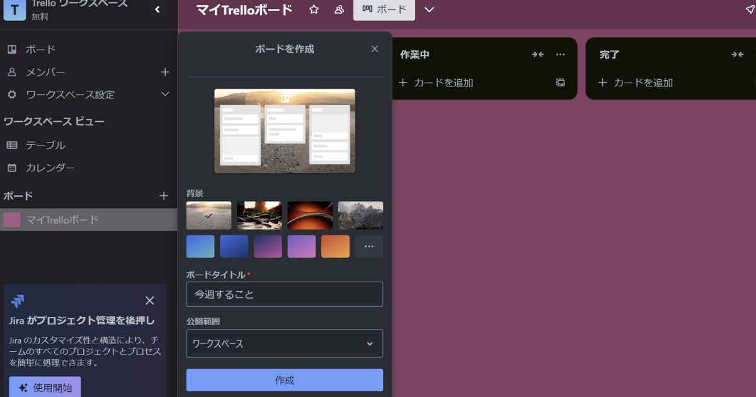Select the blue background color swatch
Image resolution: width=756 pixels, height=397 pixels.
[200, 246]
